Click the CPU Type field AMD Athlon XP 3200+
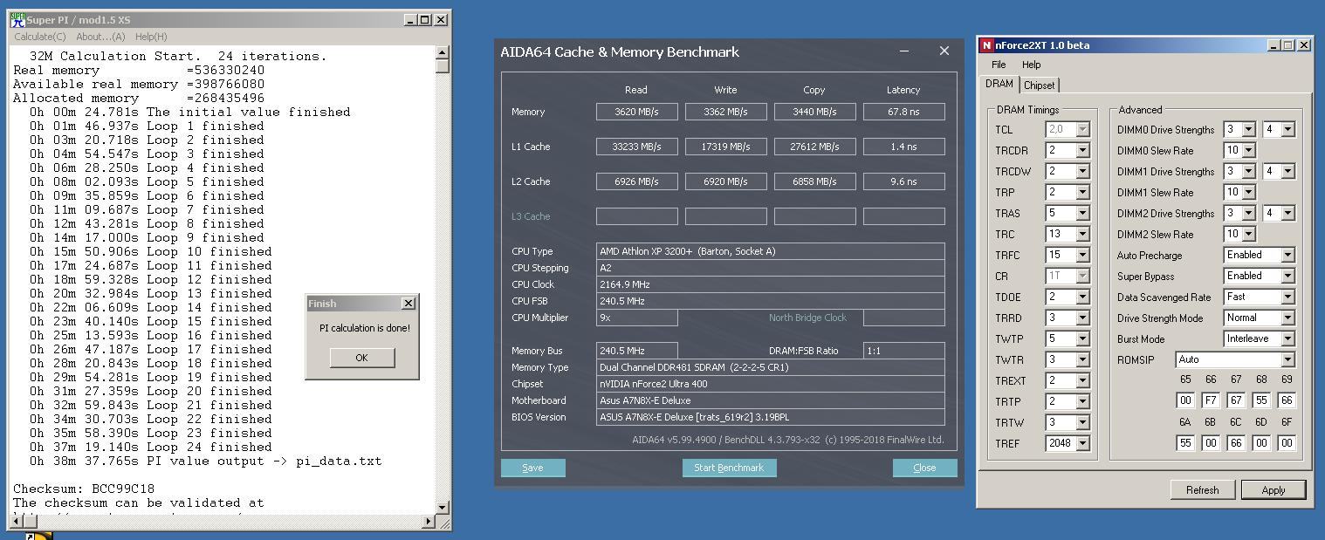Viewport: 1325px width, 540px height. pyautogui.click(x=770, y=251)
